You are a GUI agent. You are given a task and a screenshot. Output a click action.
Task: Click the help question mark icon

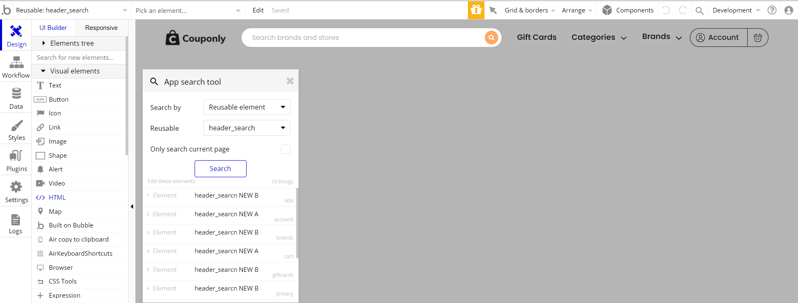[772, 10]
